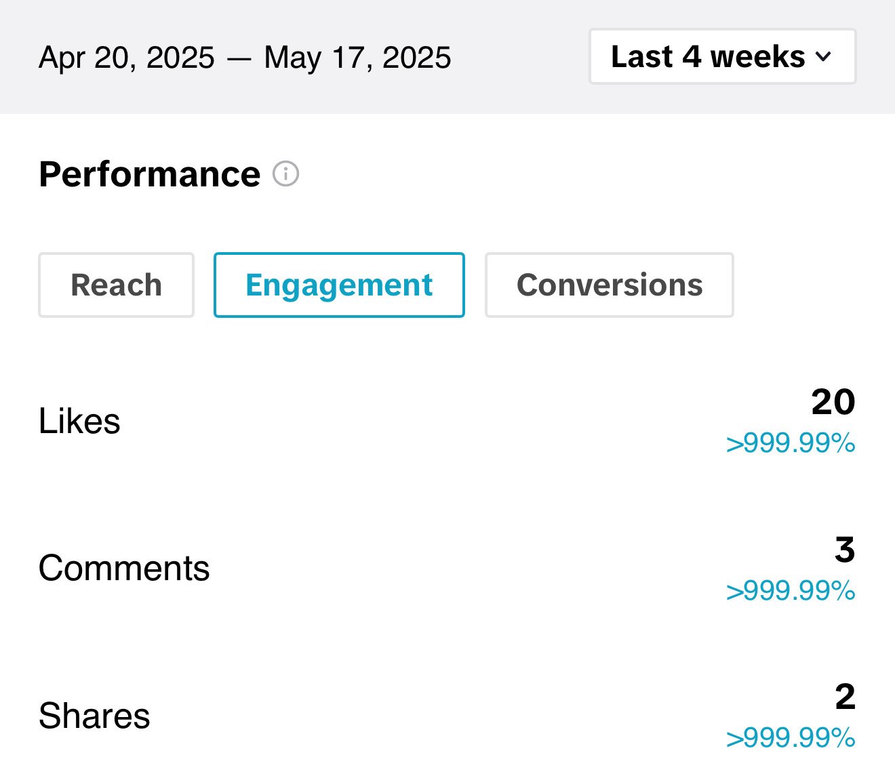Viewport: 895px width, 774px height.
Task: Click the percentage change under Likes count
Action: click(x=791, y=444)
